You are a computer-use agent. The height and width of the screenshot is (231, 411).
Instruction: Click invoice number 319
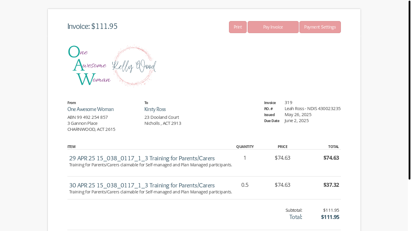pyautogui.click(x=288, y=103)
